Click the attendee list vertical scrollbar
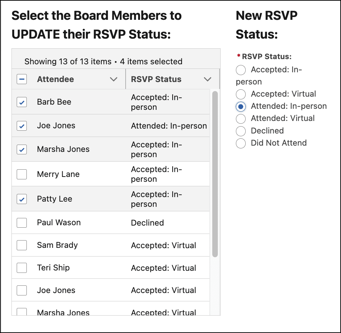Viewport: 341px width, 333px height. tap(215, 174)
